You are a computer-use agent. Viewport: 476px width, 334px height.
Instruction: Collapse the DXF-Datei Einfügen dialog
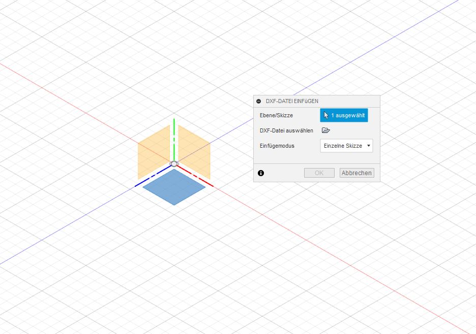(259, 101)
